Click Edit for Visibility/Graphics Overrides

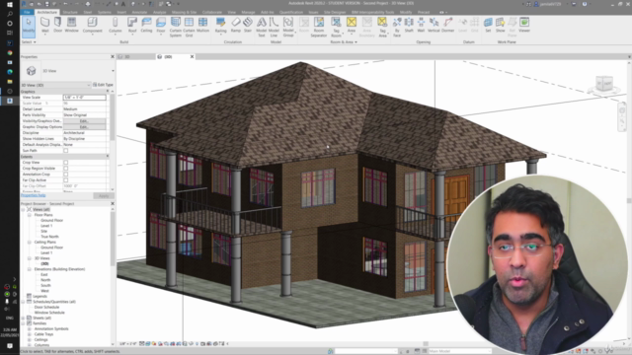pos(84,120)
